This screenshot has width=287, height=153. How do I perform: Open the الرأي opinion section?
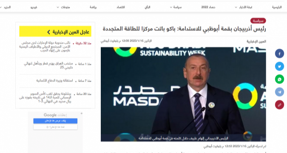click(148, 7)
